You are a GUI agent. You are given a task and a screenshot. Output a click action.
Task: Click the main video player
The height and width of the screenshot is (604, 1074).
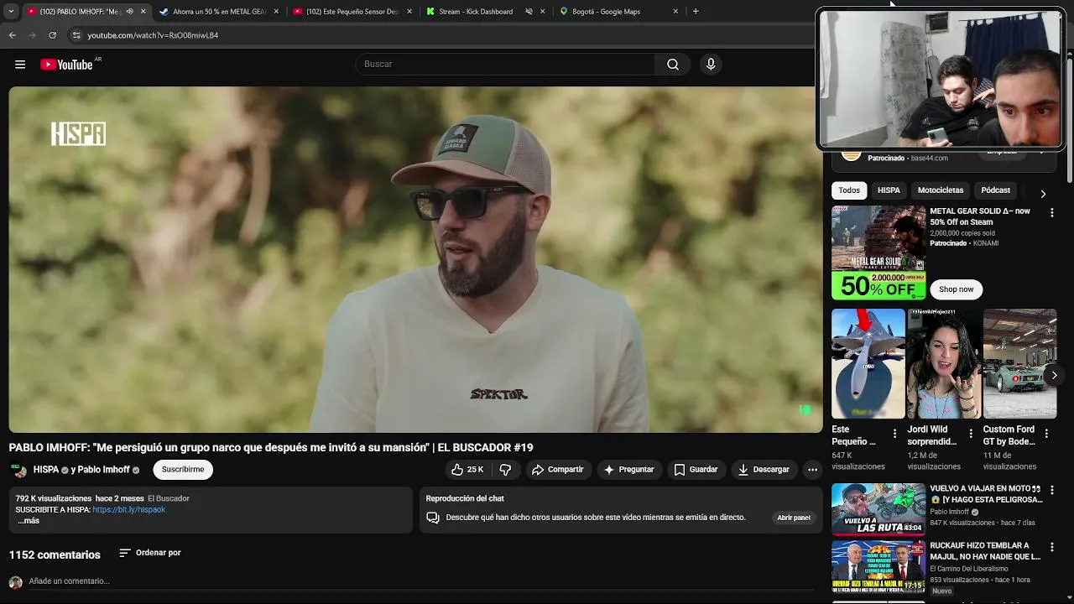coord(415,259)
